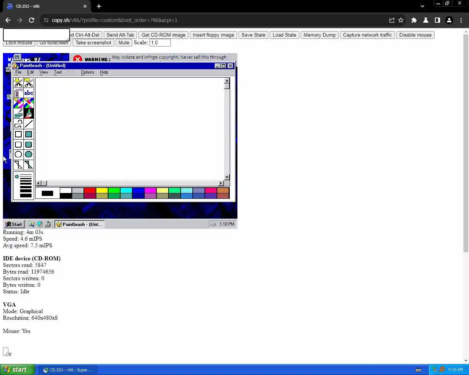Screen dimensions: 469x375
Task: Click the Get CD-ROM image button
Action: tap(163, 35)
